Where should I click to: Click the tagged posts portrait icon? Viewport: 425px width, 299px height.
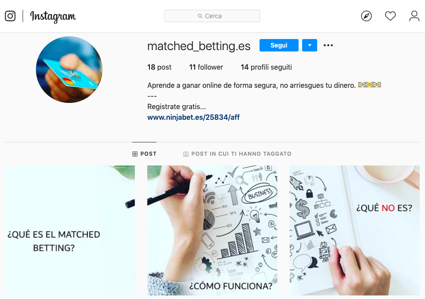point(186,154)
